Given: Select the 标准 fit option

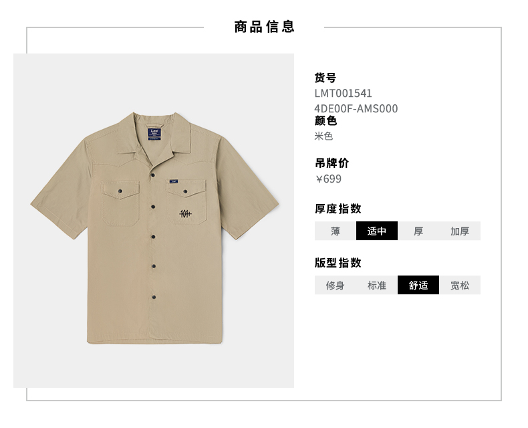Looking at the screenshot, I should pos(377,285).
